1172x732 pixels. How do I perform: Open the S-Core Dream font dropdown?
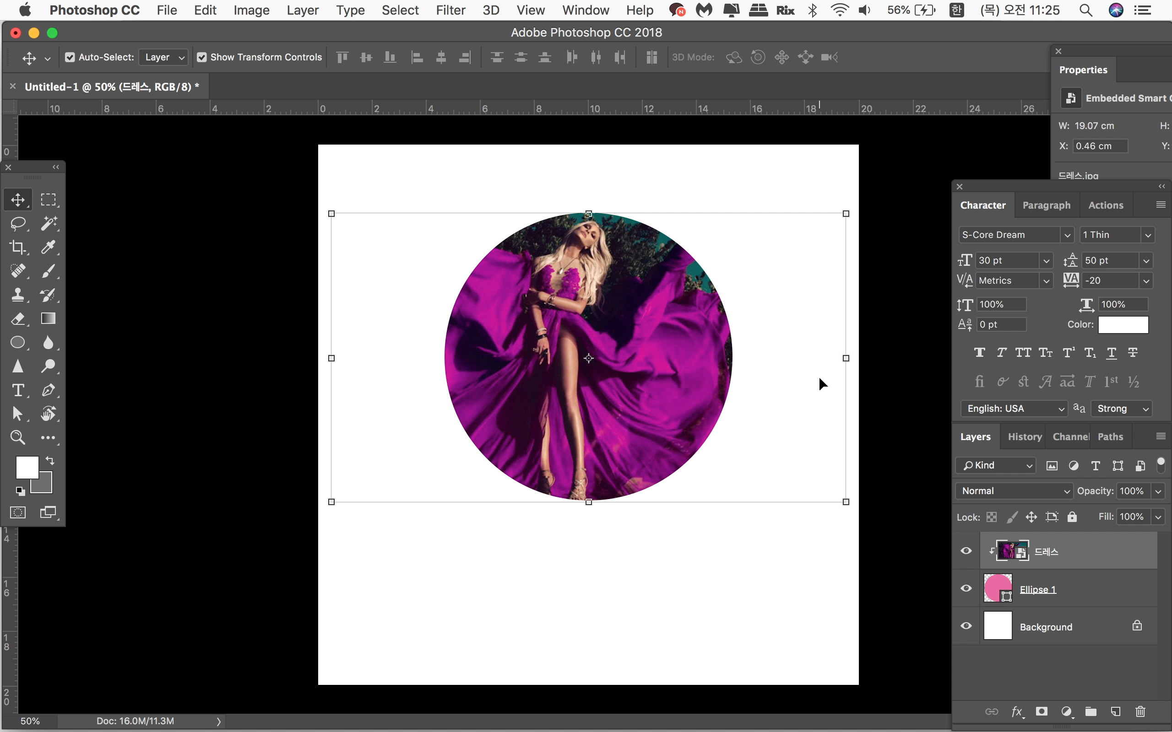[1067, 235]
